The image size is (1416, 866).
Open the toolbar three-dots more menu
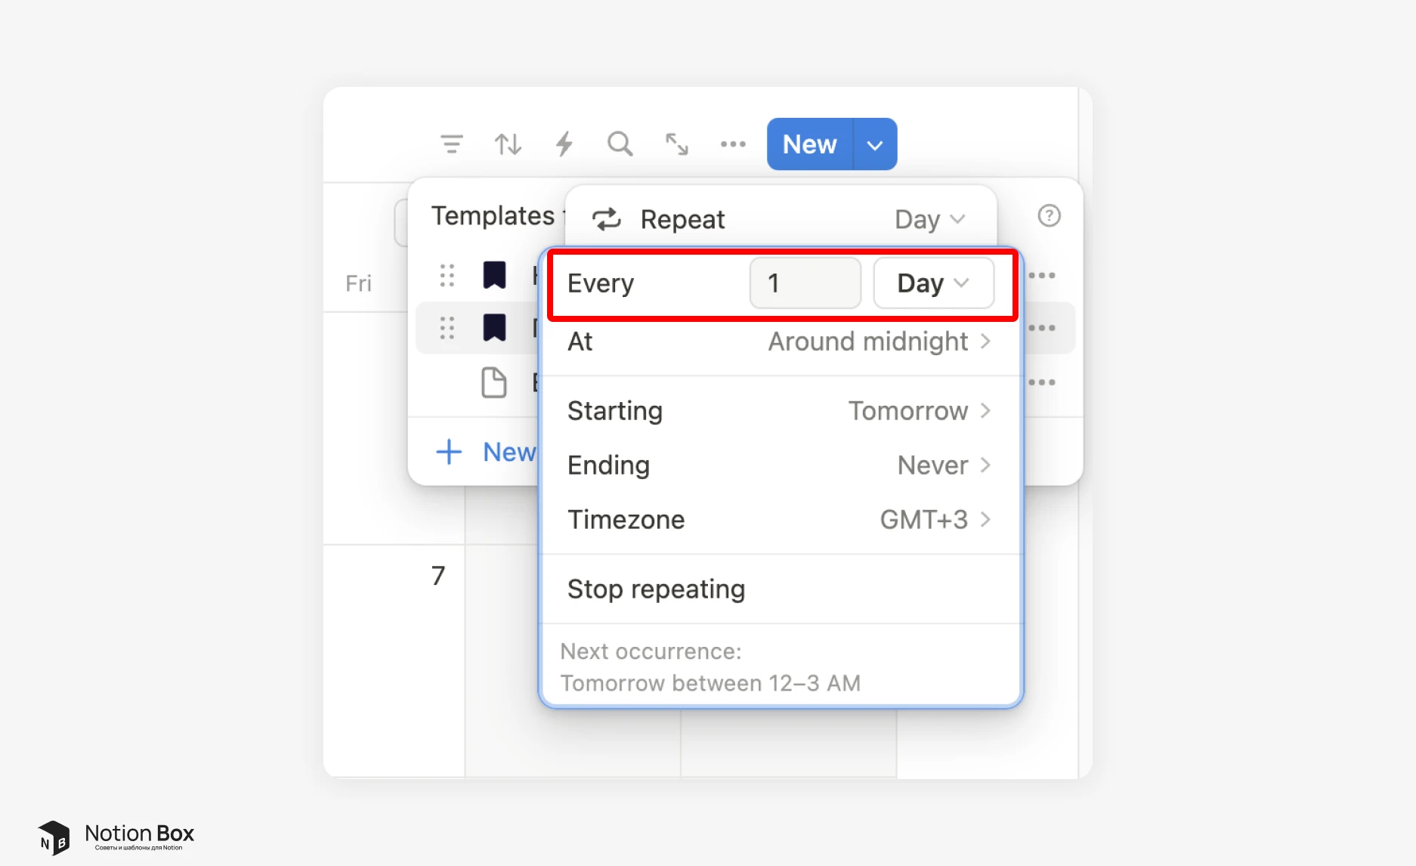click(732, 144)
